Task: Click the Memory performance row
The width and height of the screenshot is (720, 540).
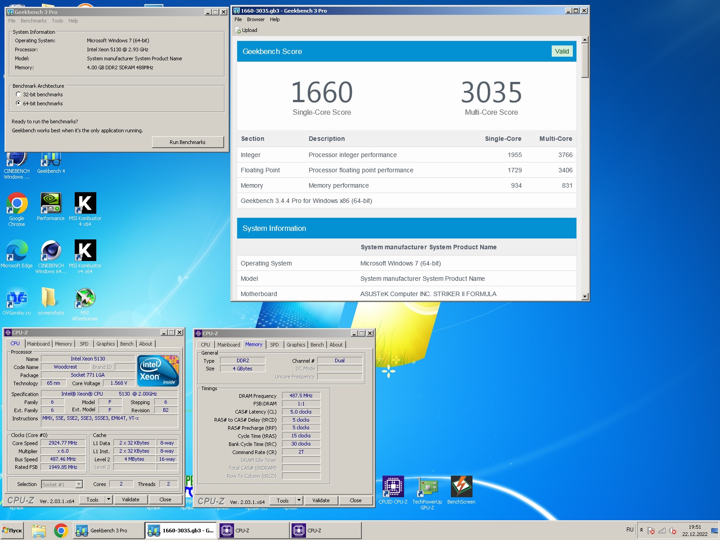Action: pyautogui.click(x=407, y=185)
